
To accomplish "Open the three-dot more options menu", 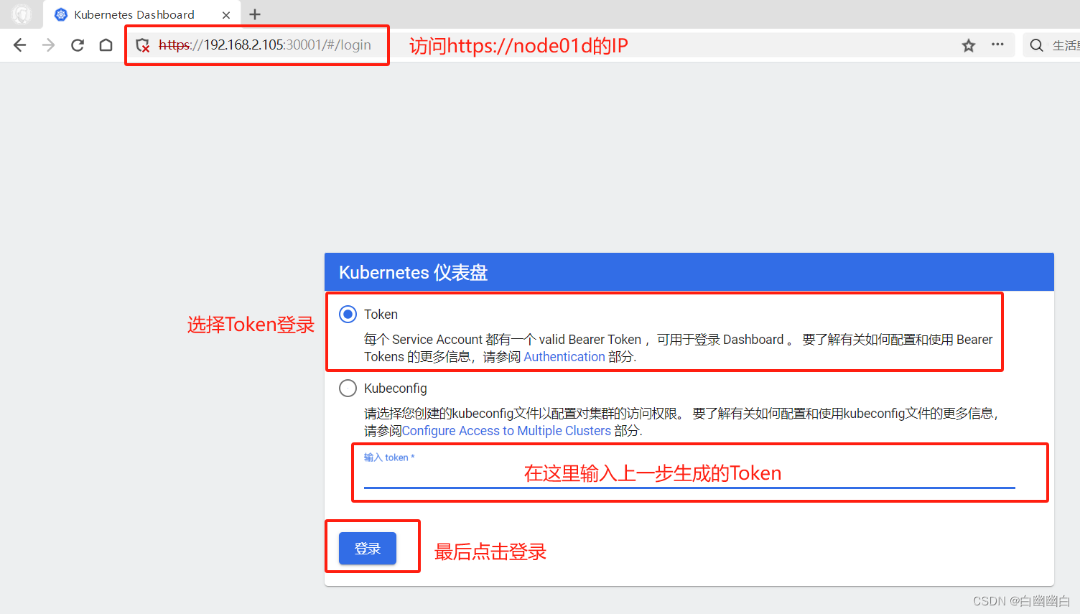I will (x=997, y=45).
